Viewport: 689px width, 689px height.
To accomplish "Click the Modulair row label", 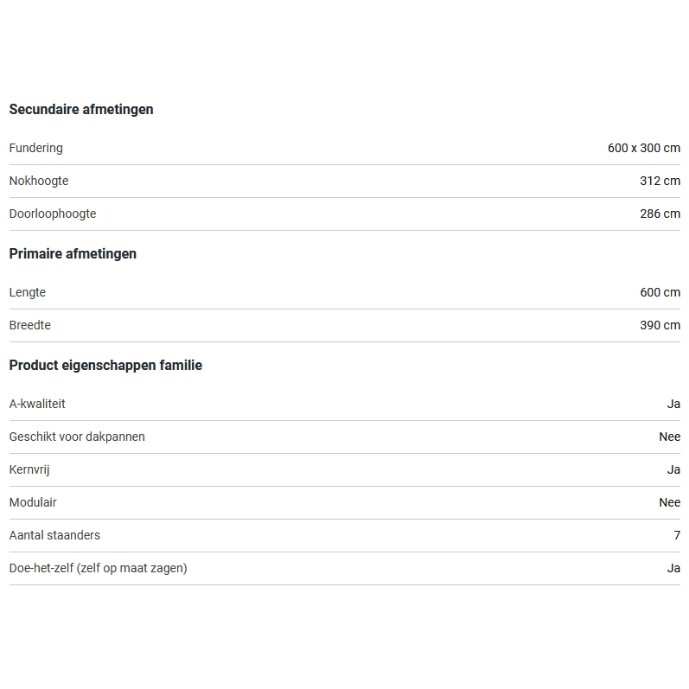I will coord(32,502).
